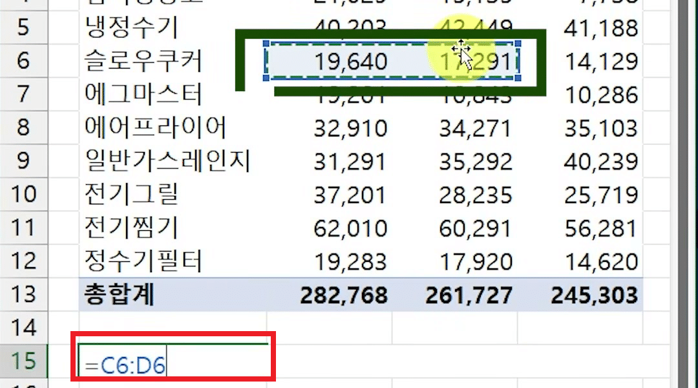Select row 11 header
698x388 pixels.
(24, 228)
